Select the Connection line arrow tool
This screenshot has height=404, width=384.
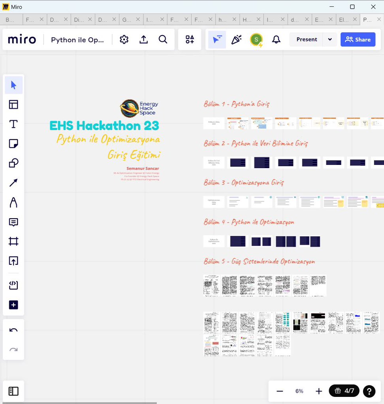(14, 183)
